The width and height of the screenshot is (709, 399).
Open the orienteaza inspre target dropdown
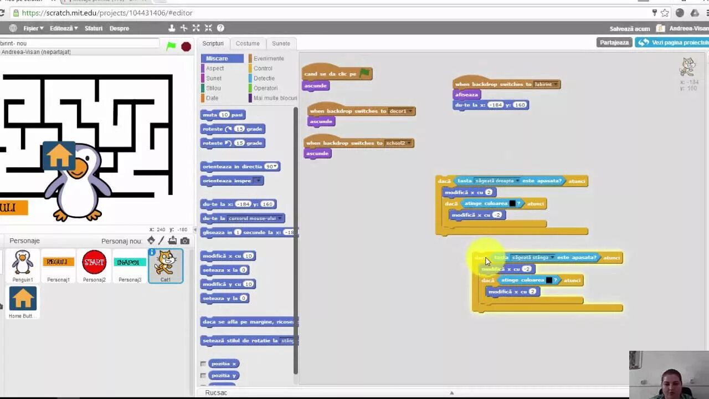click(258, 181)
